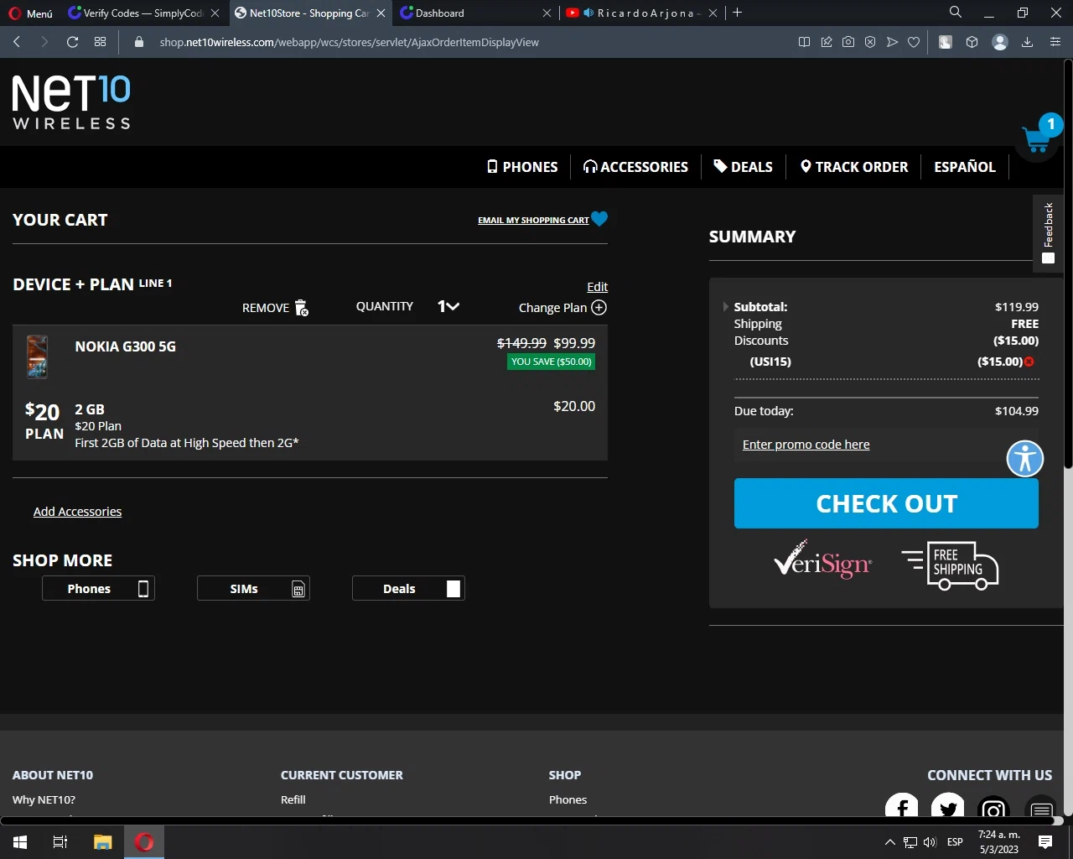Open the browser profile avatar icon
This screenshot has height=859, width=1073.
(999, 42)
